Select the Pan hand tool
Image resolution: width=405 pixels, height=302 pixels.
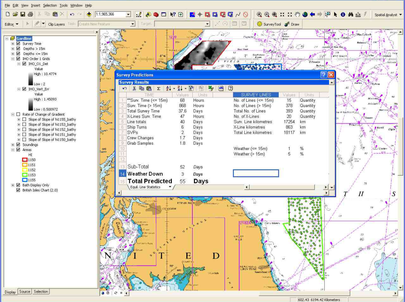(297, 14)
